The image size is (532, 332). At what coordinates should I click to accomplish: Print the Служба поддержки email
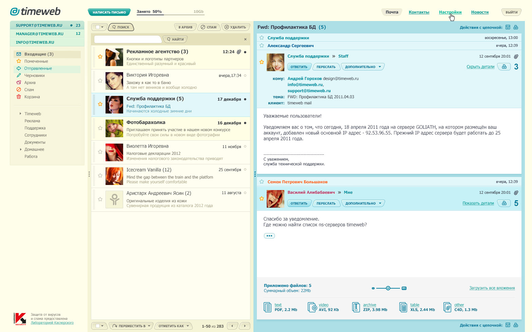pos(504,67)
